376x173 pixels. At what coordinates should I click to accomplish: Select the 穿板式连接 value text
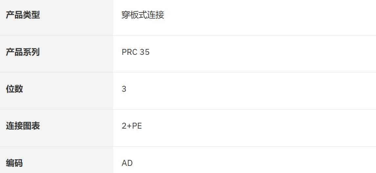point(143,15)
